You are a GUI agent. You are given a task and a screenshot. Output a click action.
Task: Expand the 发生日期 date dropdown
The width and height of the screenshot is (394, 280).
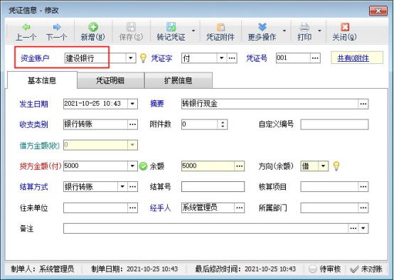click(x=132, y=104)
